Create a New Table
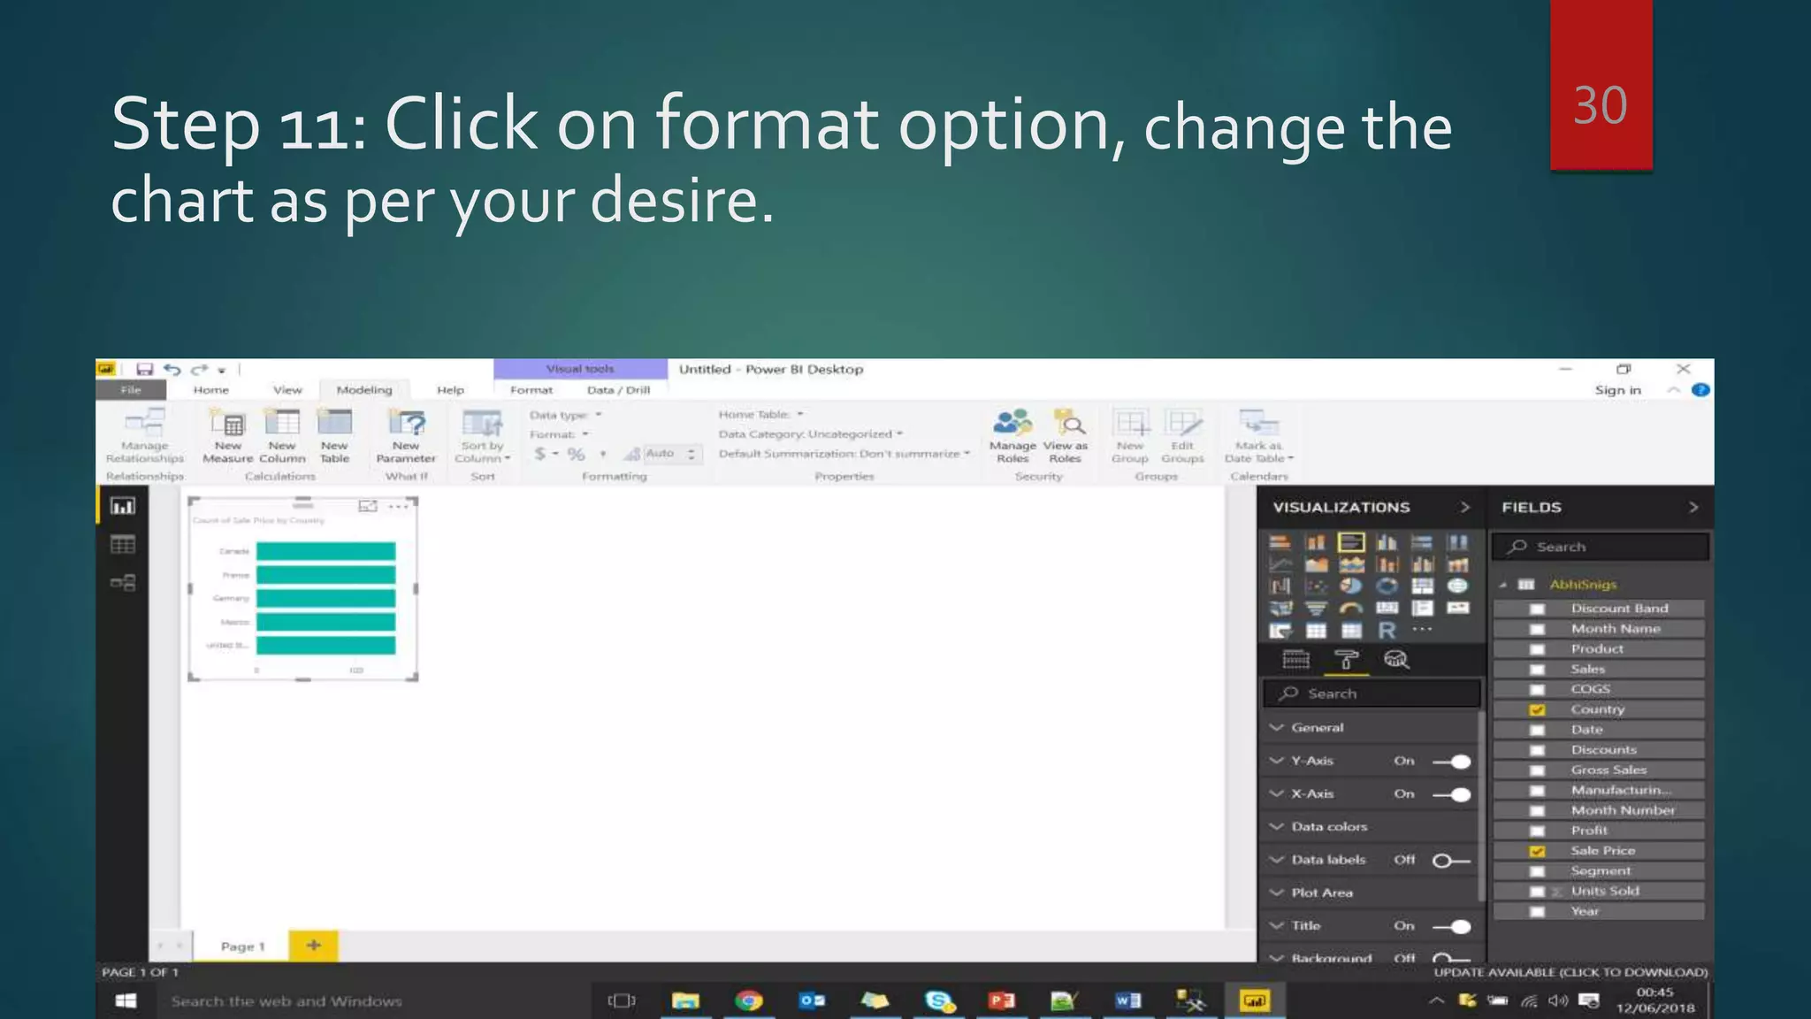The width and height of the screenshot is (1811, 1019). [x=334, y=436]
